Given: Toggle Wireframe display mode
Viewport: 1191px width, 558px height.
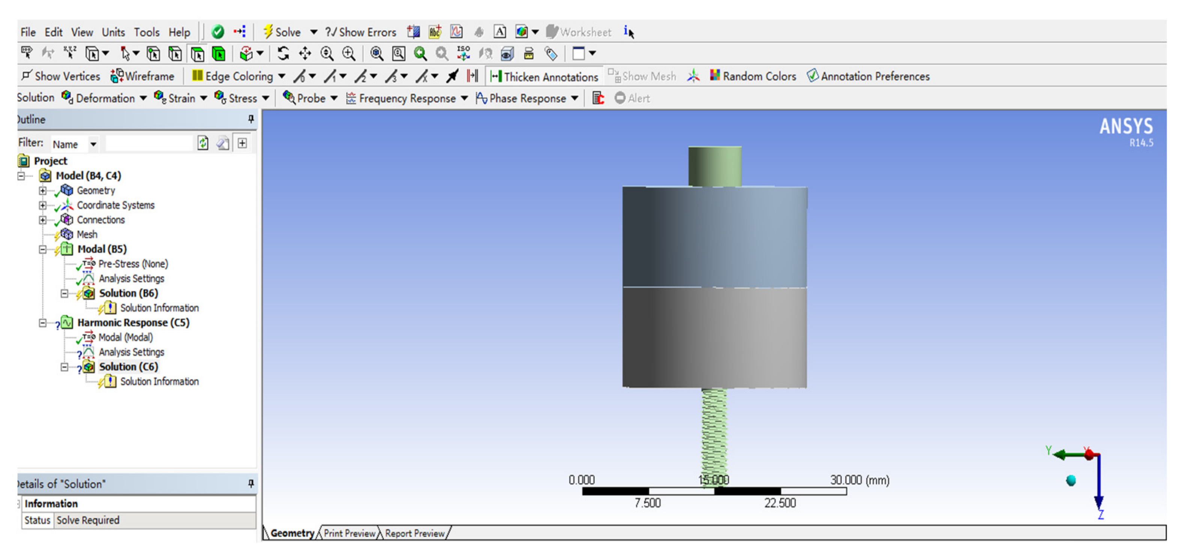Looking at the screenshot, I should tap(142, 76).
